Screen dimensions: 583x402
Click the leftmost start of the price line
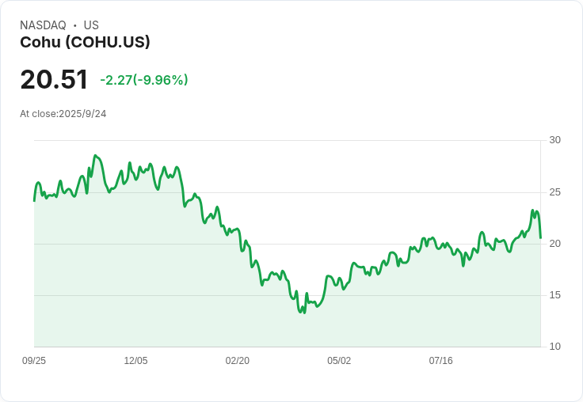(34, 201)
